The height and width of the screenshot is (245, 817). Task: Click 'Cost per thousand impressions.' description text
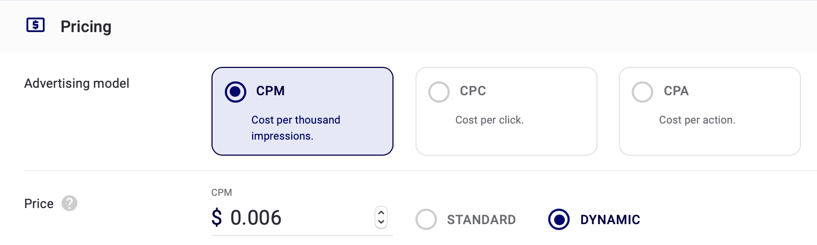(x=296, y=128)
